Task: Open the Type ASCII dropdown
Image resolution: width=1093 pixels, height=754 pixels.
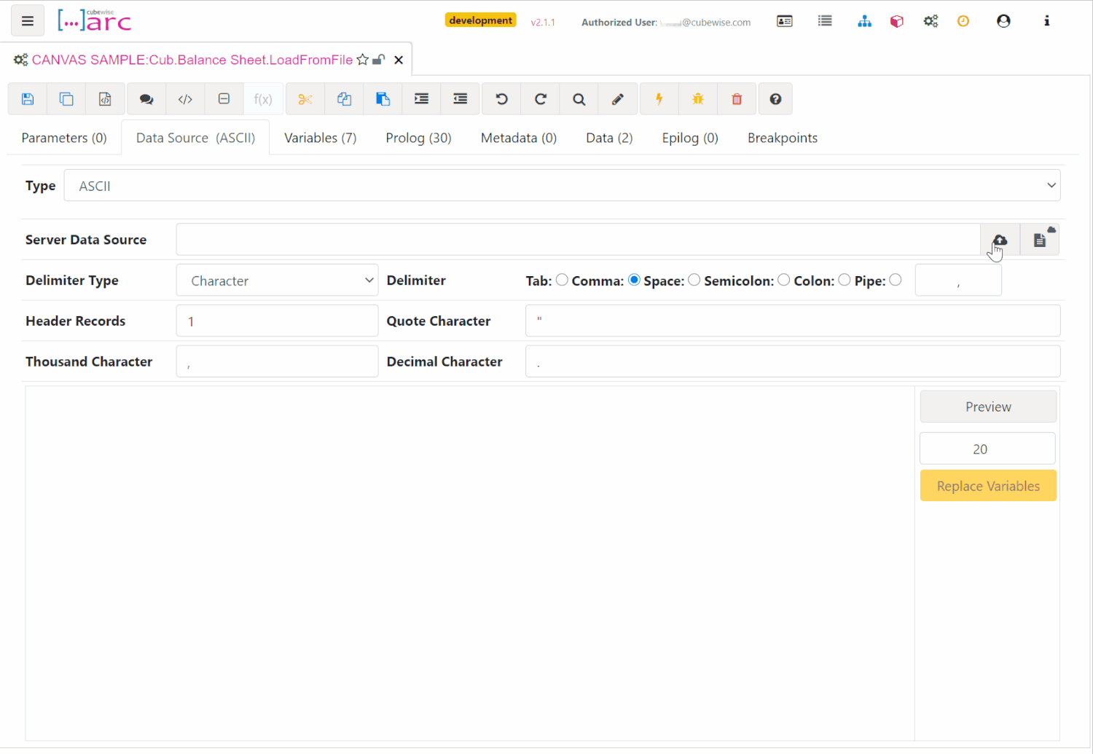Action: [x=562, y=186]
